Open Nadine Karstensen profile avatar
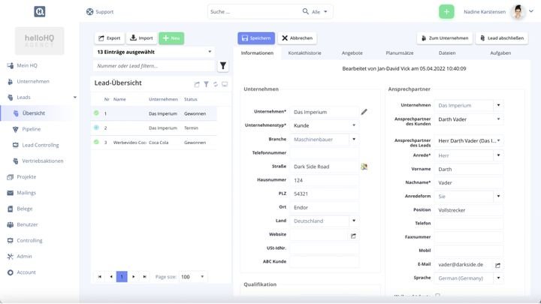The image size is (541, 304). point(518,12)
